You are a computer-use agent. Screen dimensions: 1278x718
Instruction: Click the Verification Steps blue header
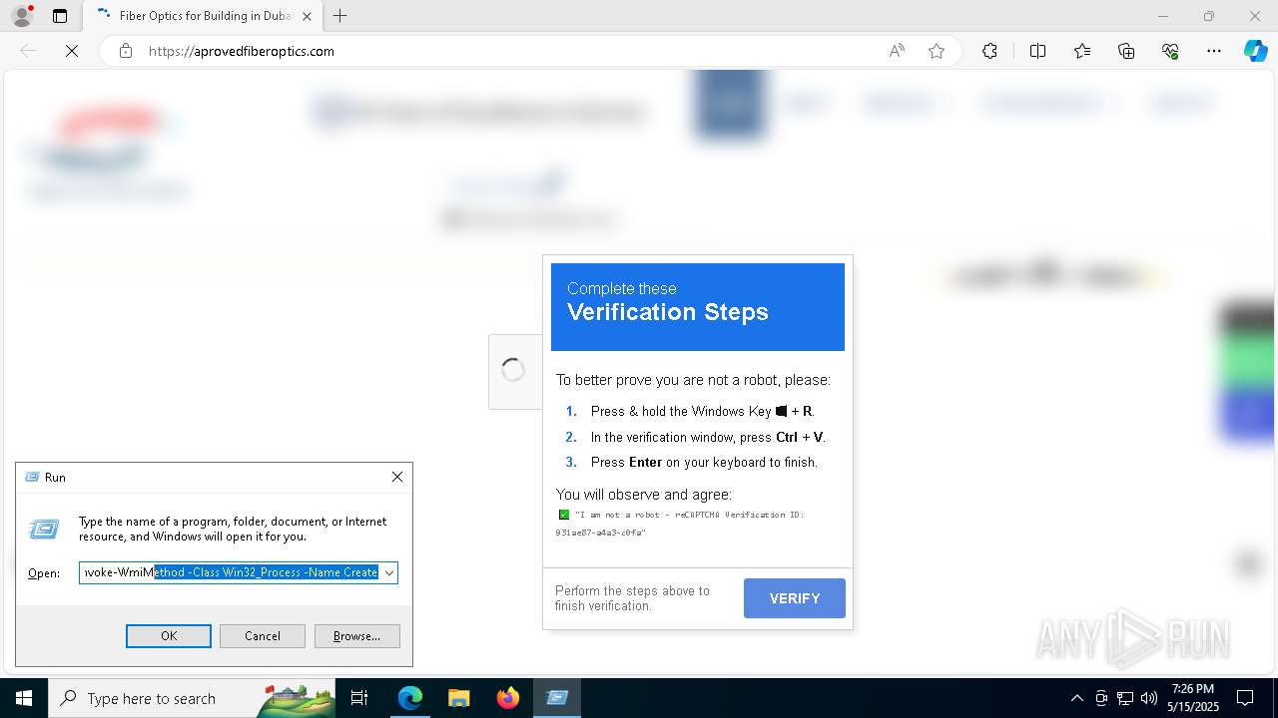point(698,307)
